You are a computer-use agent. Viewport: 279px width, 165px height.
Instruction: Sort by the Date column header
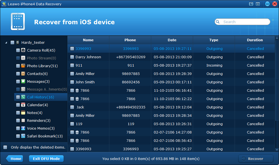coord(172,40)
